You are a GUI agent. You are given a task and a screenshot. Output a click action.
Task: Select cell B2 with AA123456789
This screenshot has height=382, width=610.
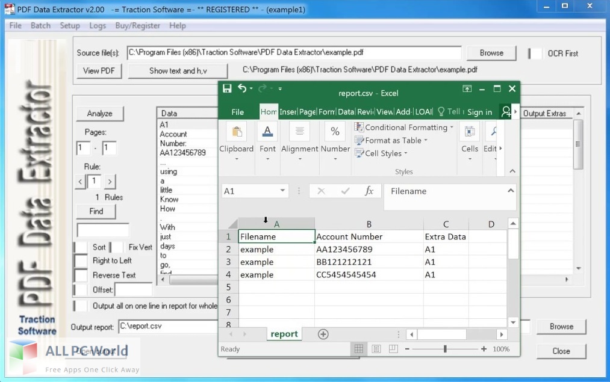point(369,249)
